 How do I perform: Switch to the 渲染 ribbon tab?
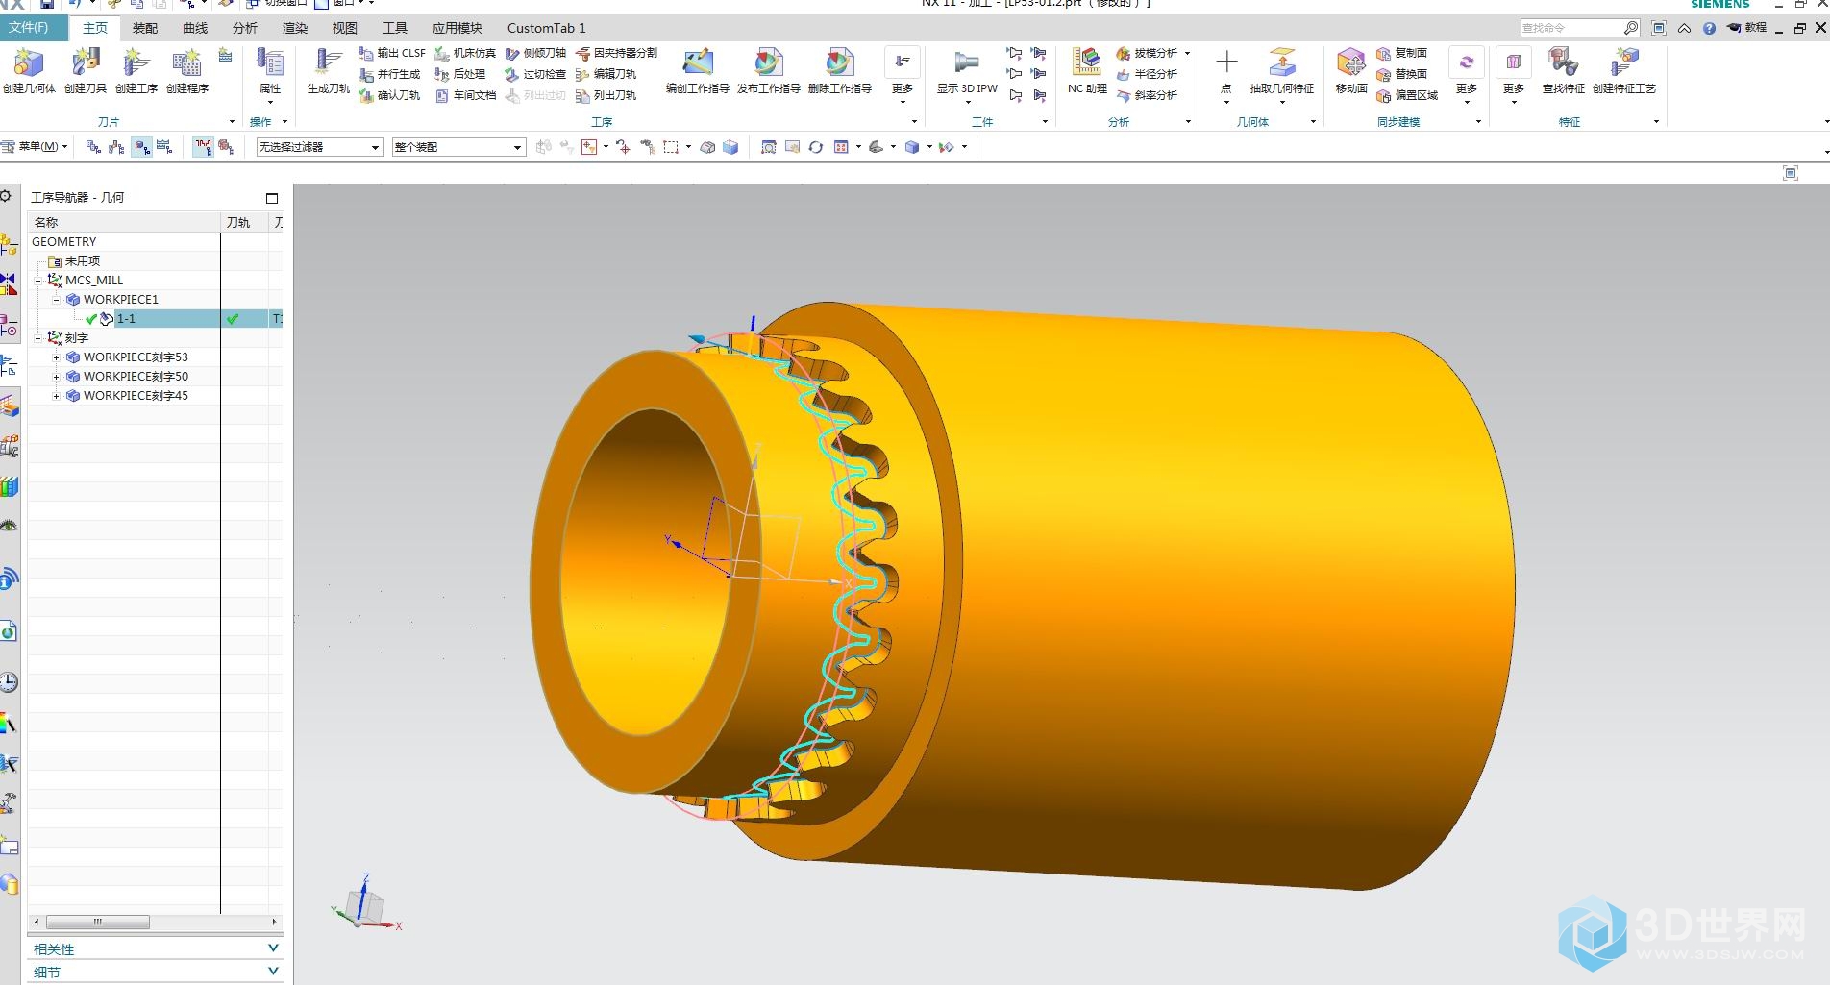tap(295, 28)
